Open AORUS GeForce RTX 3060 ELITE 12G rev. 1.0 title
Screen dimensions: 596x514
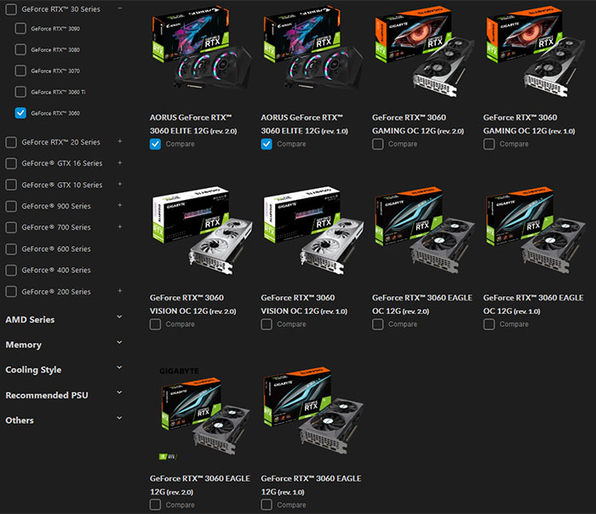click(x=305, y=124)
